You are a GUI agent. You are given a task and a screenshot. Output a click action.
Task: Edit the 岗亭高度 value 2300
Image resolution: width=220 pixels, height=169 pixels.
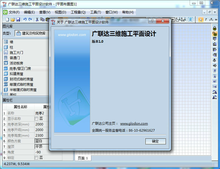[x=42, y=136]
